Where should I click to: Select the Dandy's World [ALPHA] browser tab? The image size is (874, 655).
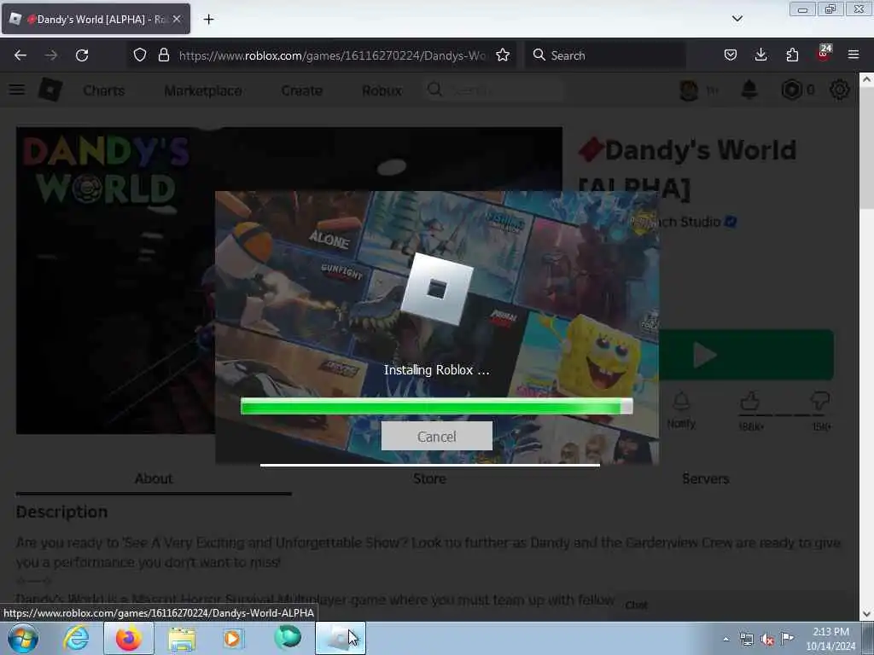[x=96, y=20]
